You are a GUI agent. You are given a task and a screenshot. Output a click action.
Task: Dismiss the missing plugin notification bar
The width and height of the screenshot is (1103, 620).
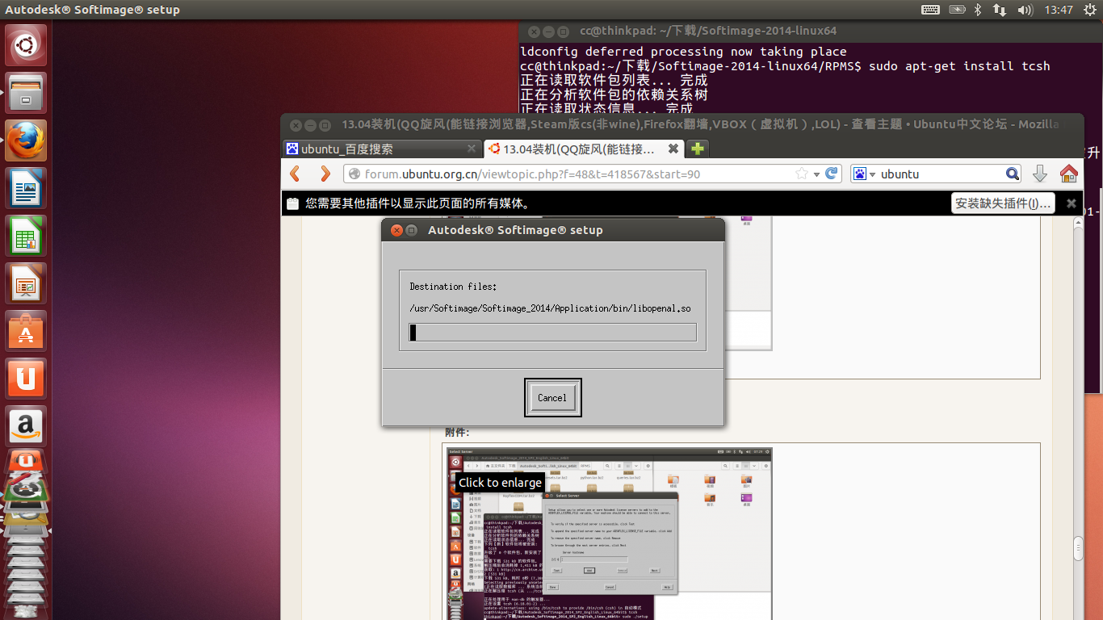click(1071, 203)
